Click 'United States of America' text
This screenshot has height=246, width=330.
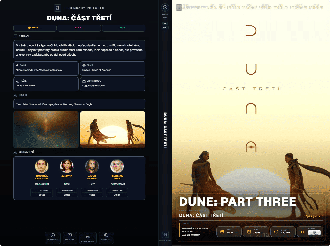pyautogui.click(x=97, y=70)
